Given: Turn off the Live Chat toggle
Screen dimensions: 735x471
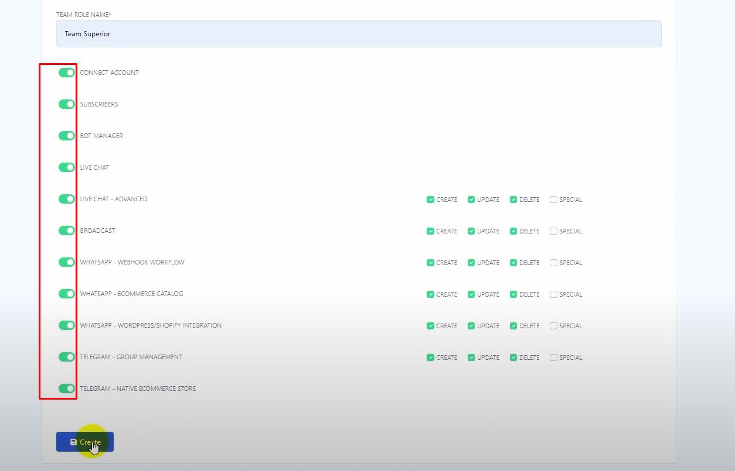Looking at the screenshot, I should (x=67, y=167).
